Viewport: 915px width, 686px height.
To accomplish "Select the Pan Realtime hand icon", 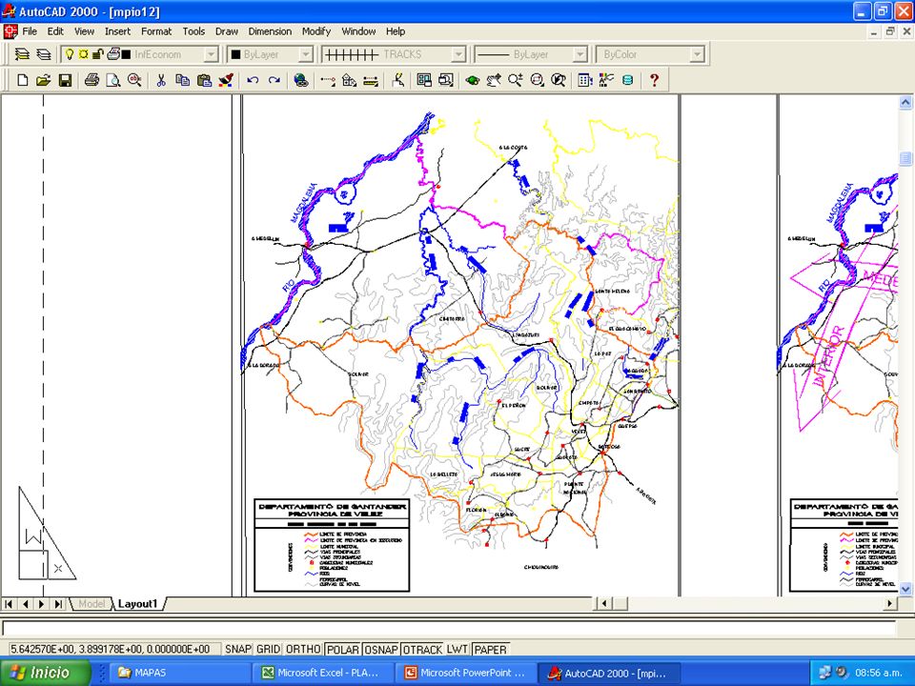I will (x=495, y=80).
